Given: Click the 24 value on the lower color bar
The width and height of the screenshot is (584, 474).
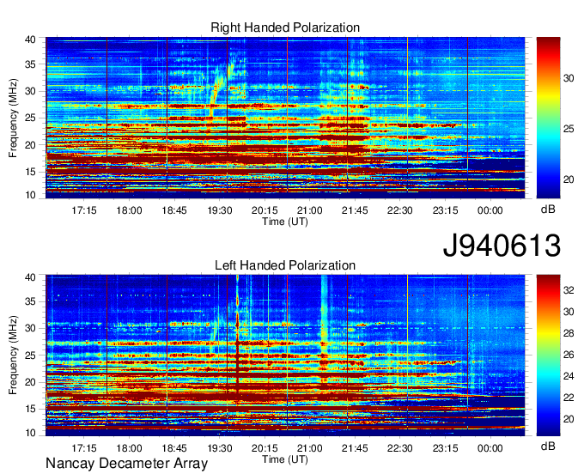Looking at the screenshot, I should [569, 376].
